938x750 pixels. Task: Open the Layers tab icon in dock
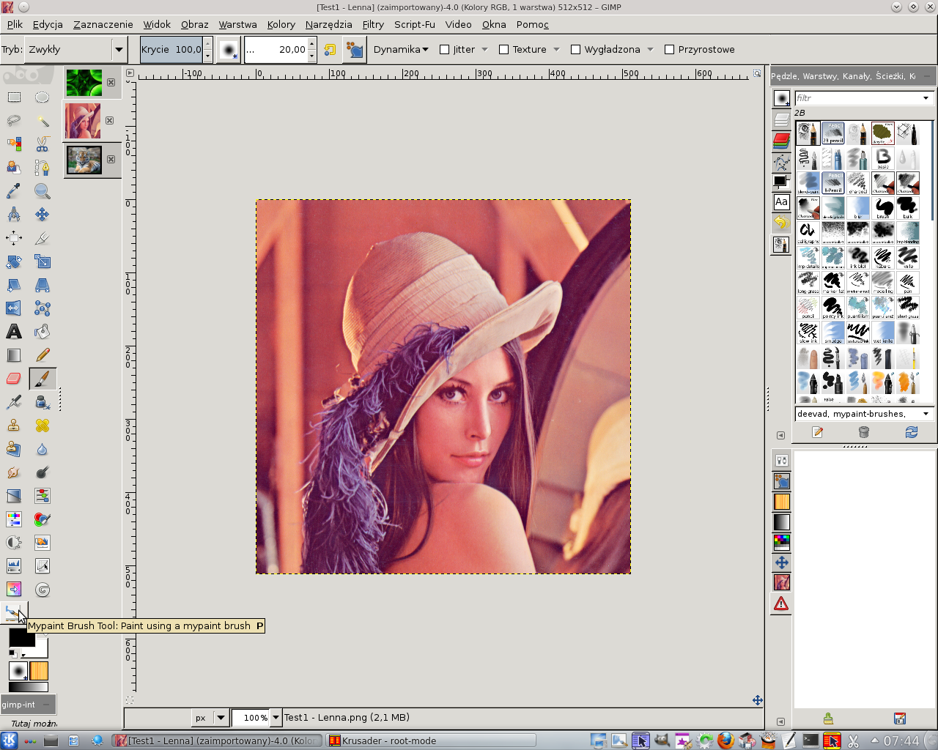click(782, 119)
